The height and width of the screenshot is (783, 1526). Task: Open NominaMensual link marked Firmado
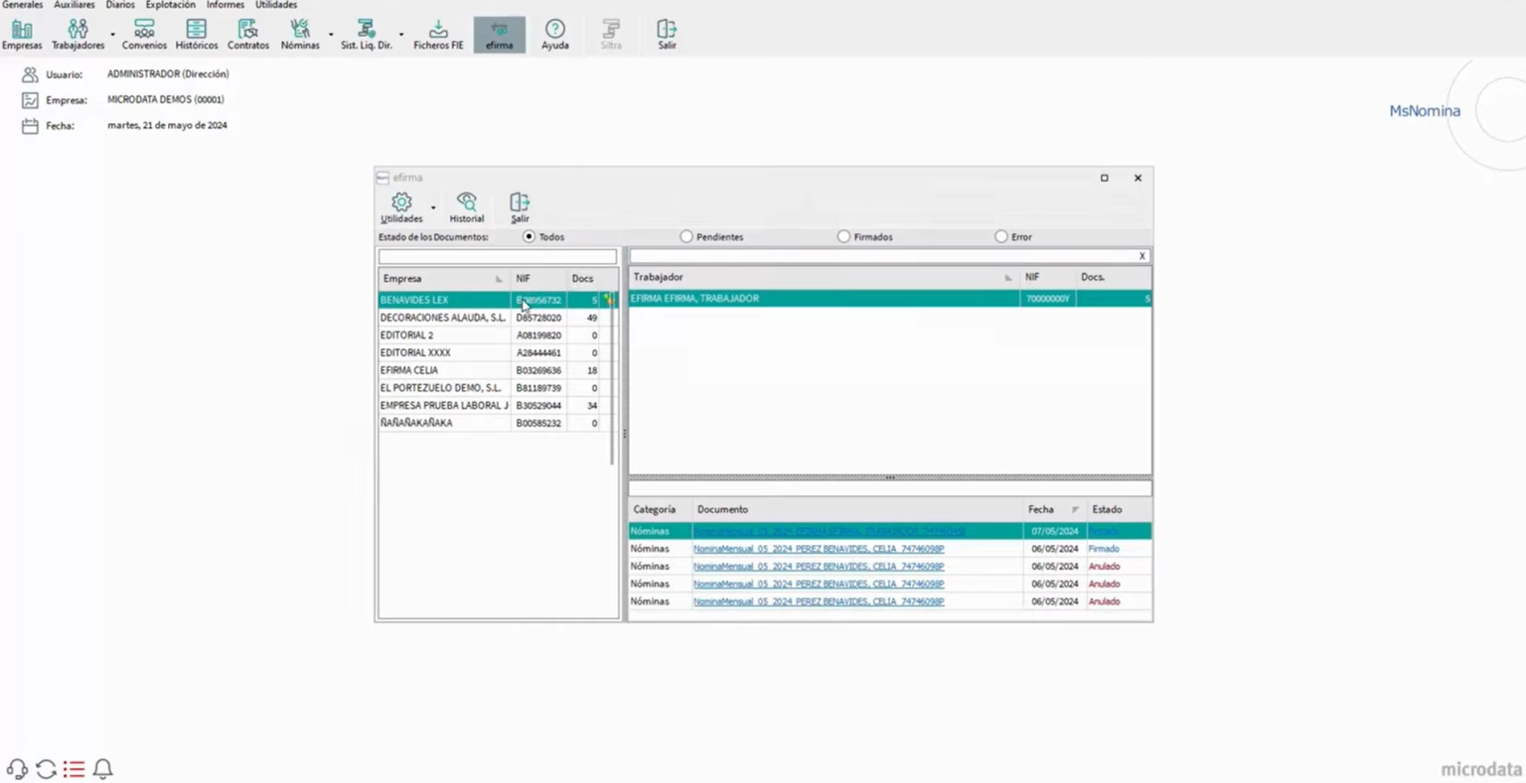click(818, 548)
